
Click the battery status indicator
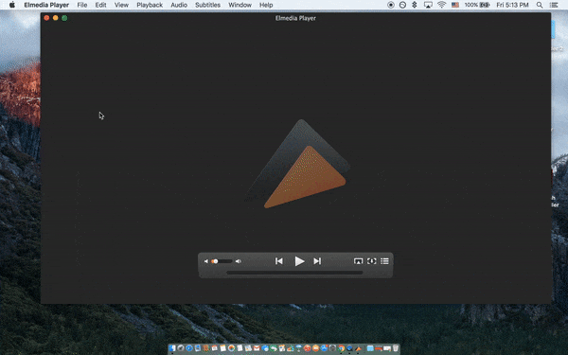coord(477,5)
